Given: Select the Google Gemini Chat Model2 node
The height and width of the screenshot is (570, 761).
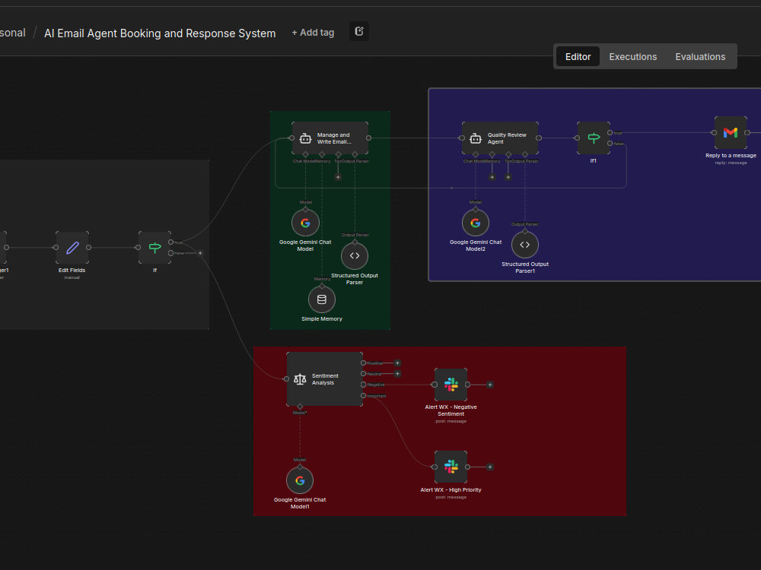Looking at the screenshot, I should pos(476,223).
